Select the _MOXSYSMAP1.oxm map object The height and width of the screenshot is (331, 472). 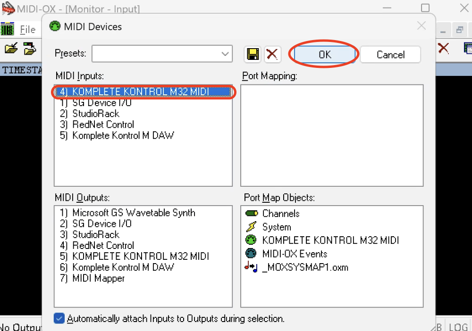point(296,267)
